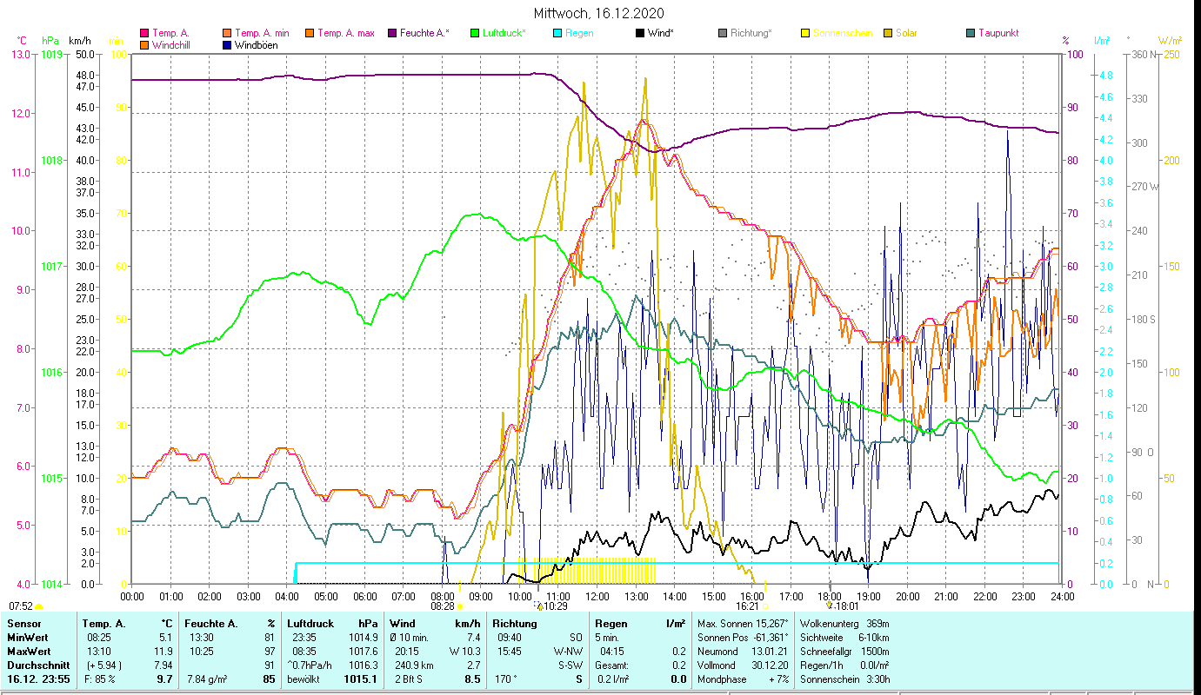
Task: Click the Max. Sonnen 15,267° entry
Action: pyautogui.click(x=743, y=624)
